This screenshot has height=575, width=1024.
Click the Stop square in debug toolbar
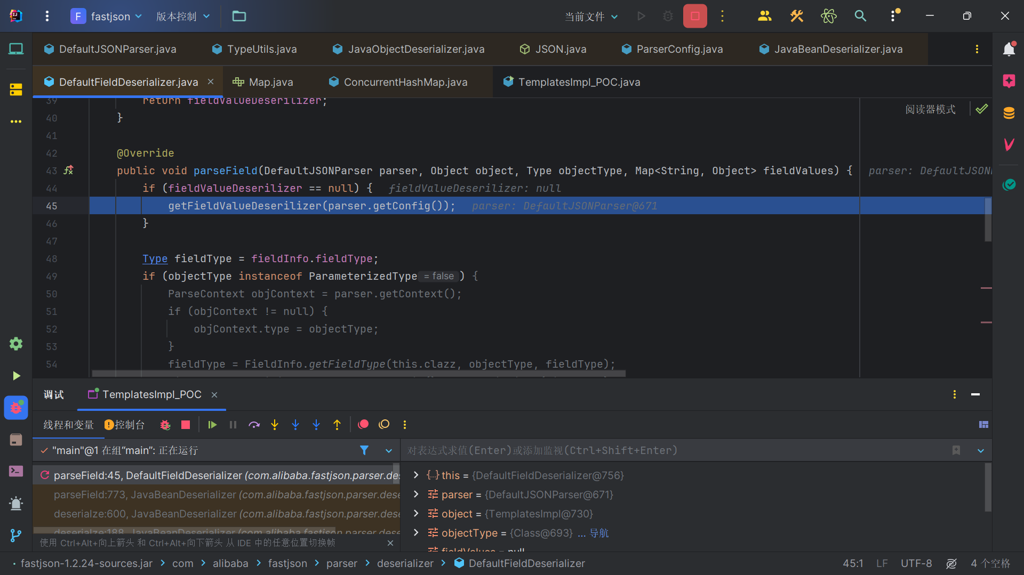tap(186, 425)
